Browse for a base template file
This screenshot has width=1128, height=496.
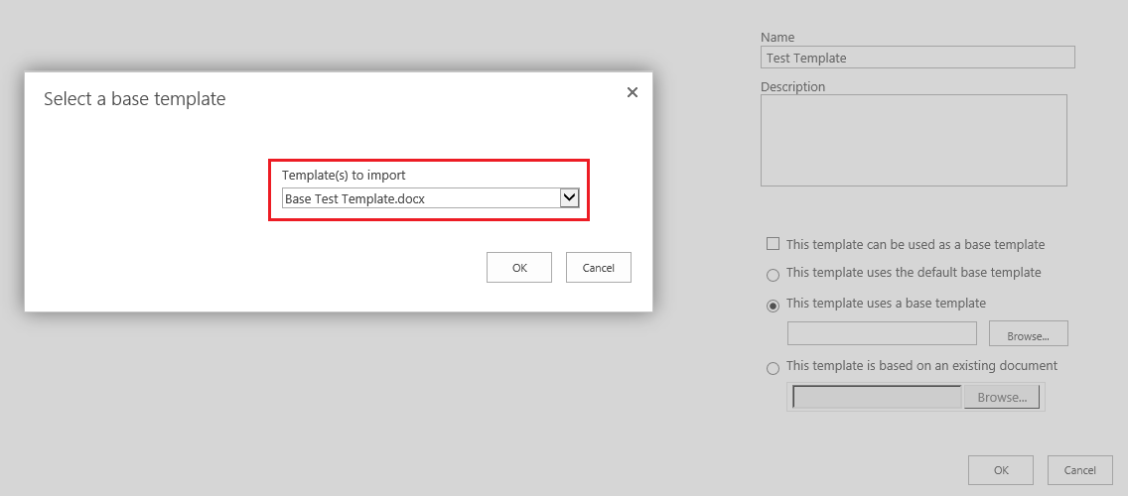pos(1028,334)
